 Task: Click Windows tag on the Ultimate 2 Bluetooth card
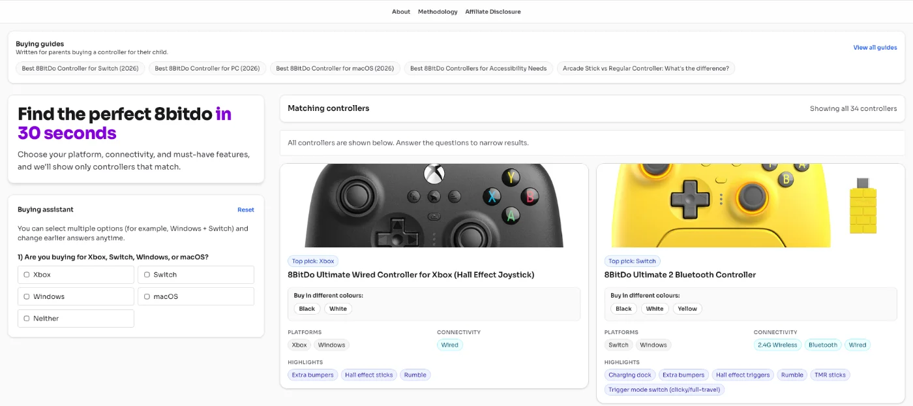(x=653, y=345)
